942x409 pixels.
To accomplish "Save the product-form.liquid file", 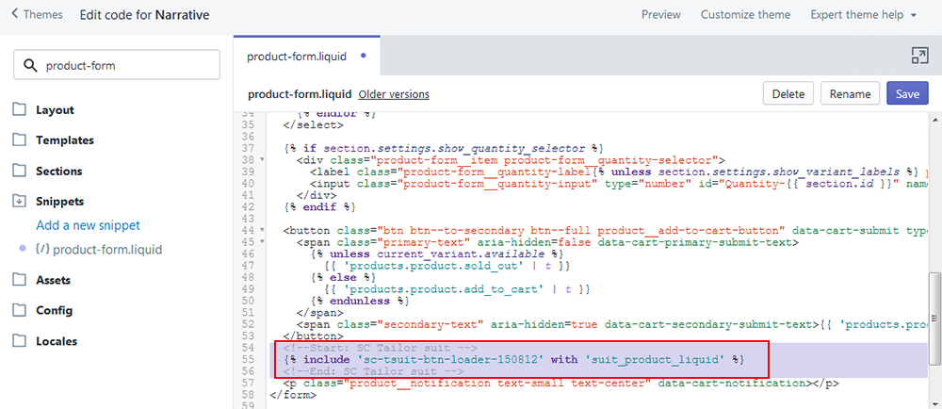I will 906,94.
